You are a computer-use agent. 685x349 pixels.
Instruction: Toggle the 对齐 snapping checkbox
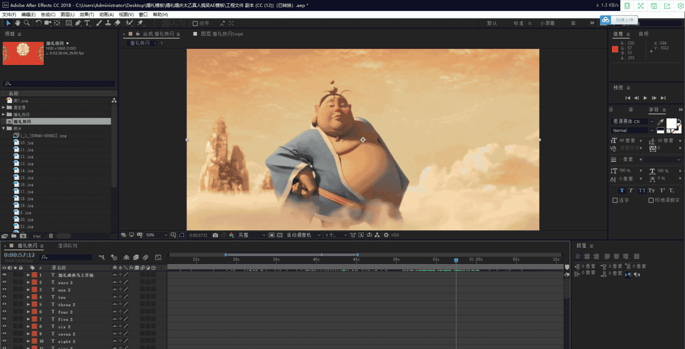click(195, 23)
